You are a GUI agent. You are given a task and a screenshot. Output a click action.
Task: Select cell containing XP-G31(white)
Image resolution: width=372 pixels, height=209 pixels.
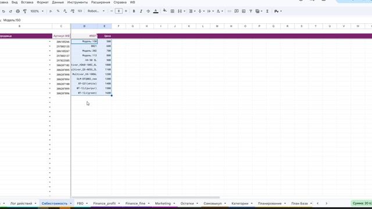(84, 84)
